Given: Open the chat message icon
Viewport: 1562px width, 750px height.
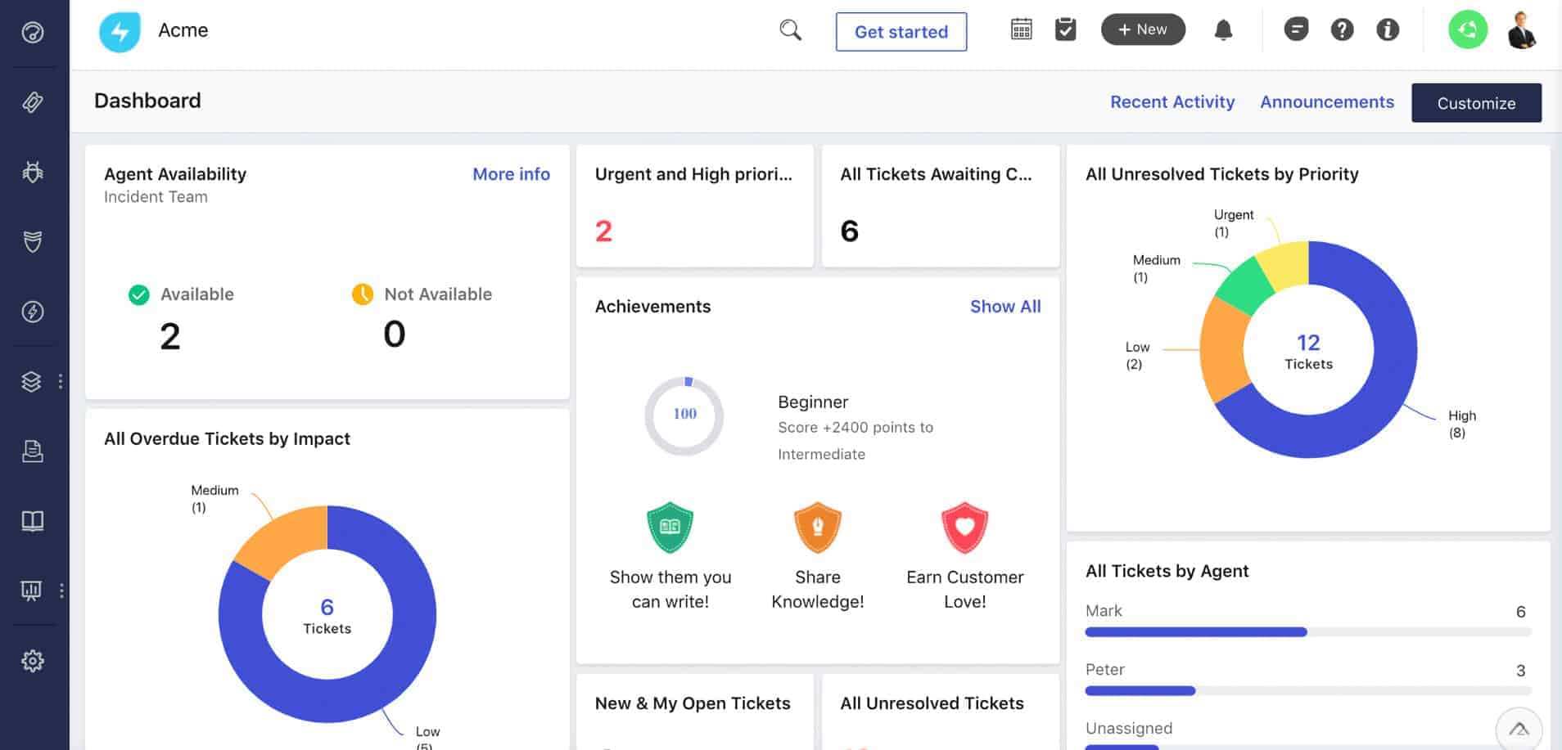Looking at the screenshot, I should tap(1296, 29).
